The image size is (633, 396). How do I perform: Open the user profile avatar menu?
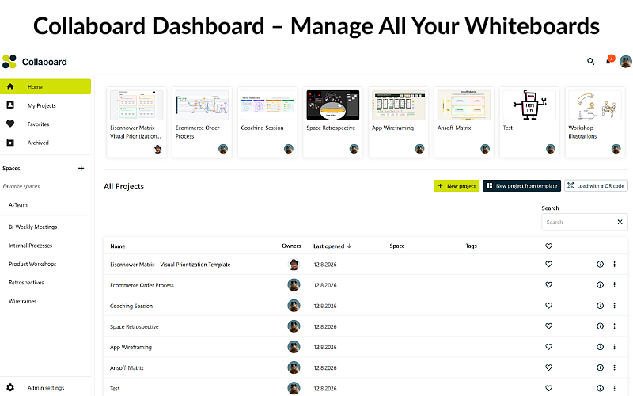626,62
